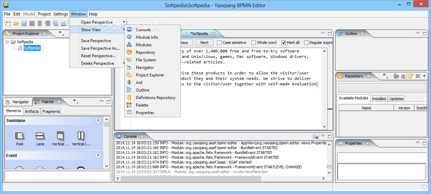Show hidden tabs in Palette panel

(75, 101)
